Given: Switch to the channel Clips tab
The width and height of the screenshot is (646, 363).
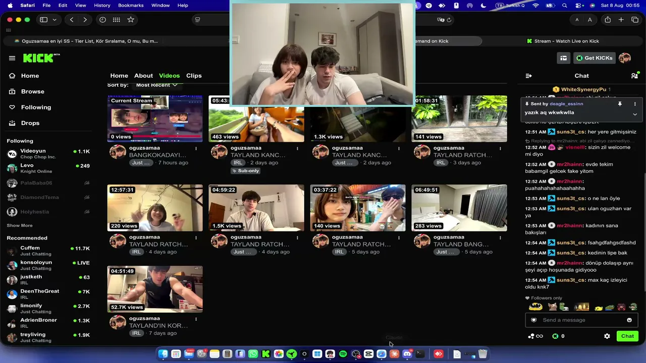Looking at the screenshot, I should click(194, 76).
